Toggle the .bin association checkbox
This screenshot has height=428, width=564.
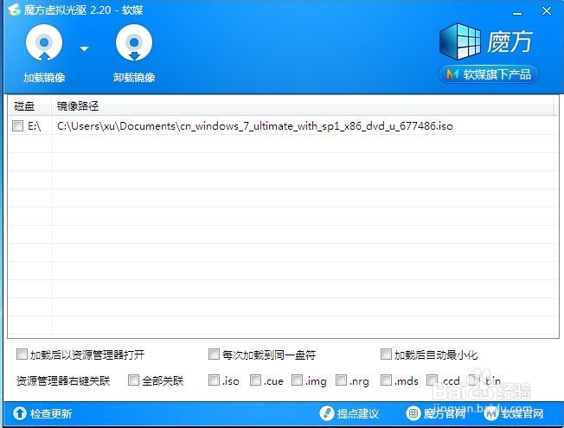474,380
